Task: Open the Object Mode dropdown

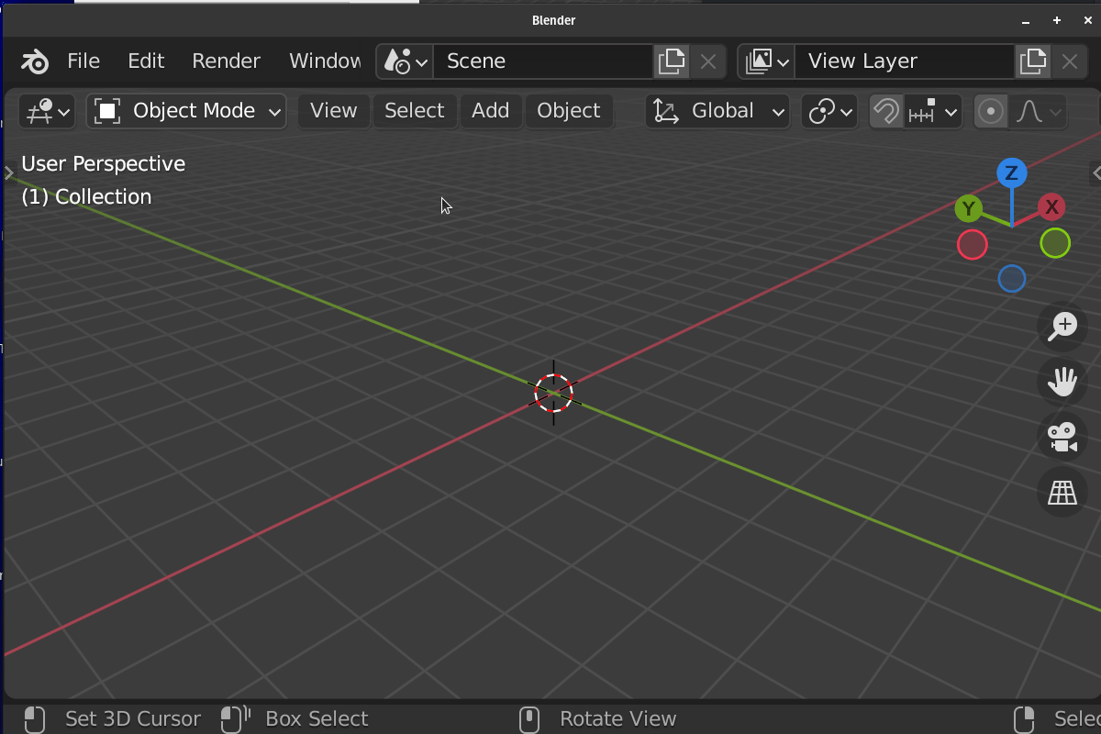Action: click(x=186, y=111)
